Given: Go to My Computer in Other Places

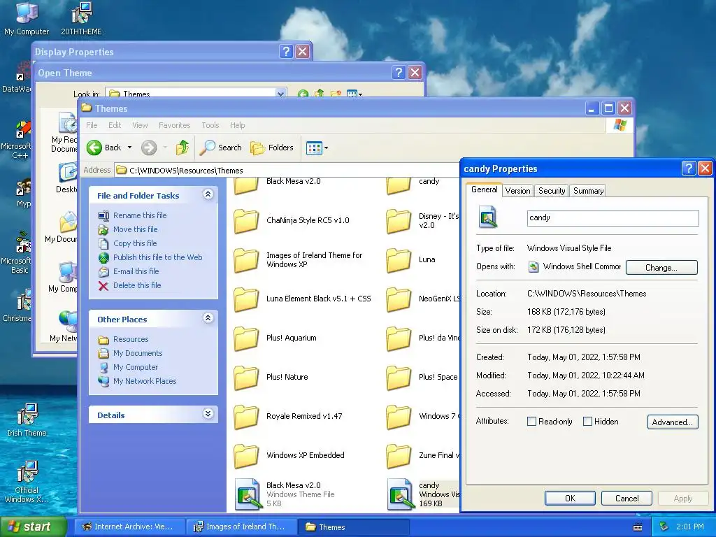Looking at the screenshot, I should pos(135,367).
